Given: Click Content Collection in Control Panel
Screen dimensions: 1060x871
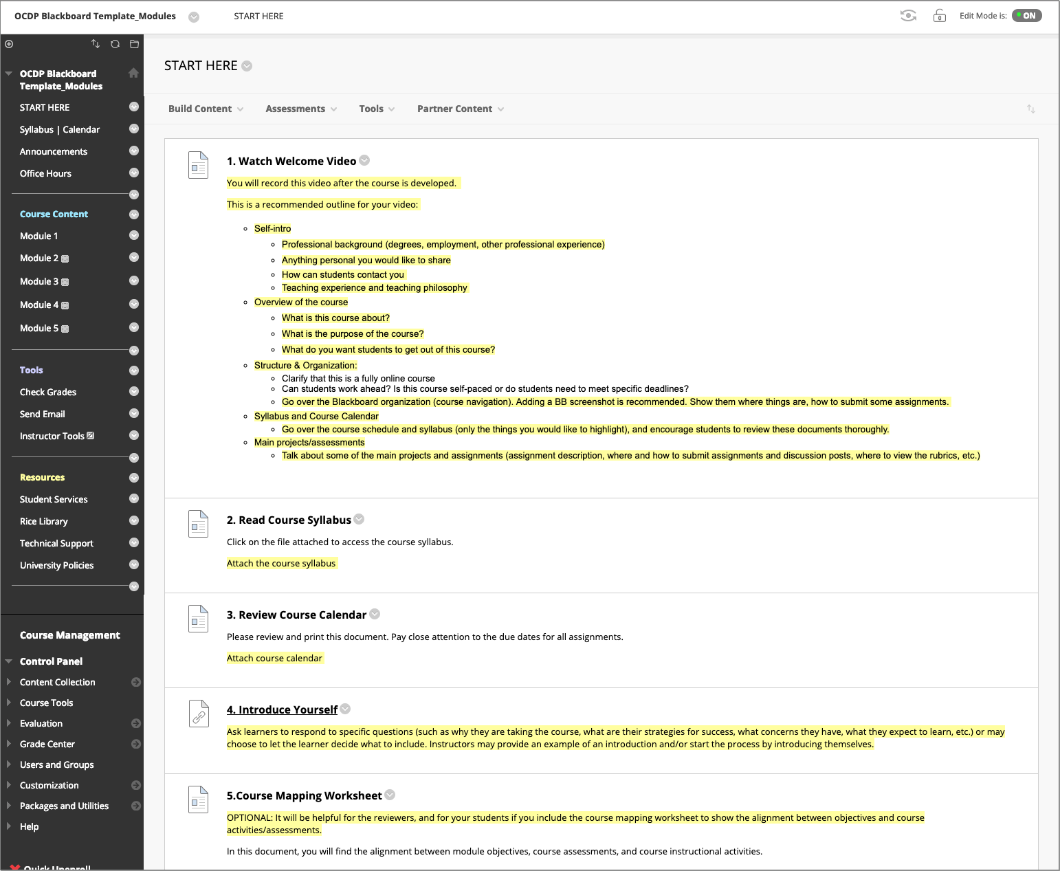Looking at the screenshot, I should pos(58,682).
